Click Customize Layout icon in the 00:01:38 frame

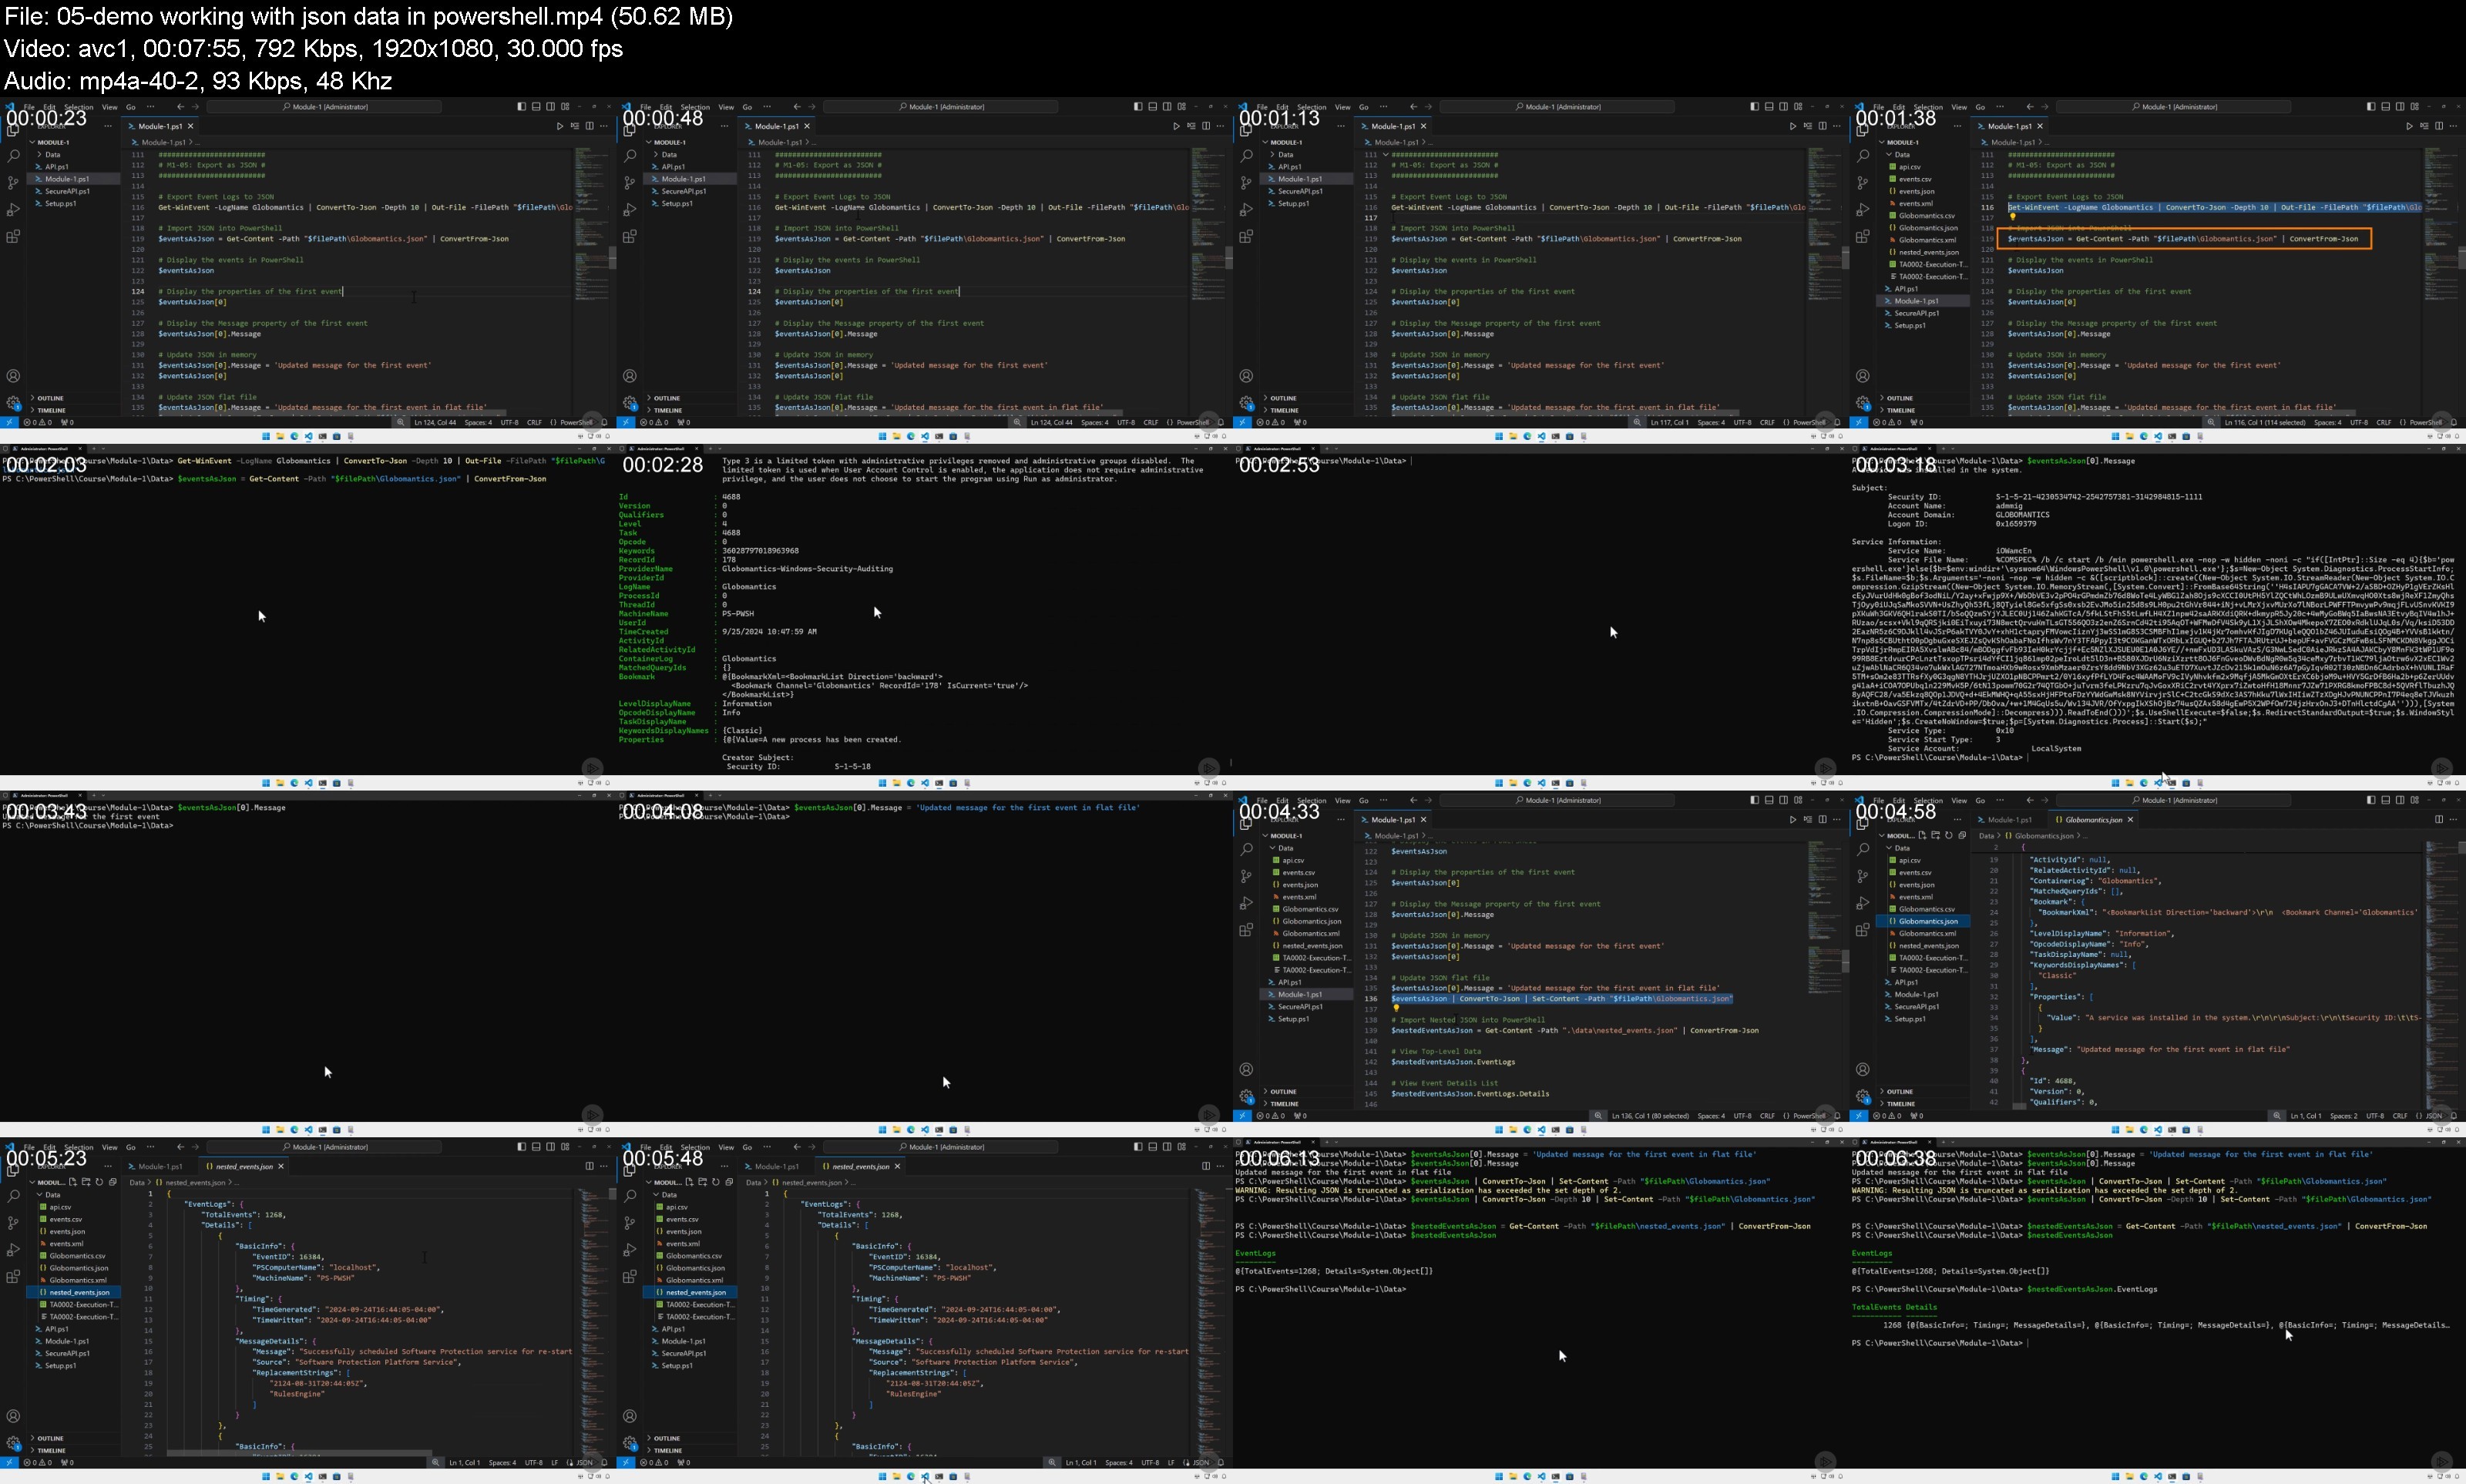click(2415, 106)
